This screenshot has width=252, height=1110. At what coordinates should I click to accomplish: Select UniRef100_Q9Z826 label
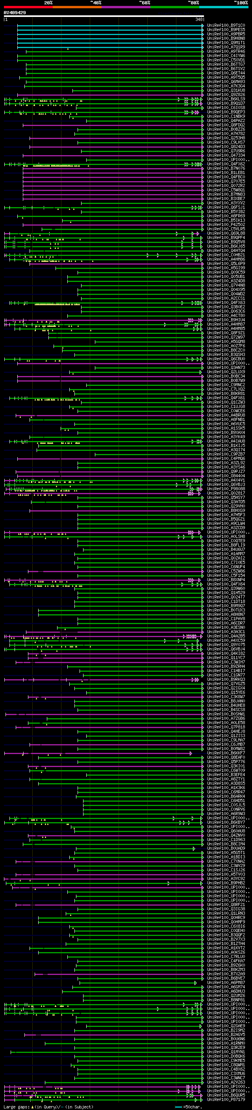pyautogui.click(x=226, y=95)
